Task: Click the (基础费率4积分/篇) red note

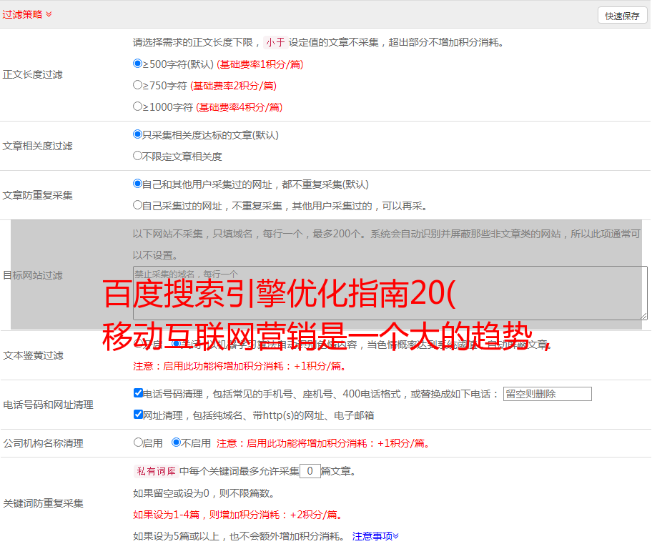Action: point(239,107)
